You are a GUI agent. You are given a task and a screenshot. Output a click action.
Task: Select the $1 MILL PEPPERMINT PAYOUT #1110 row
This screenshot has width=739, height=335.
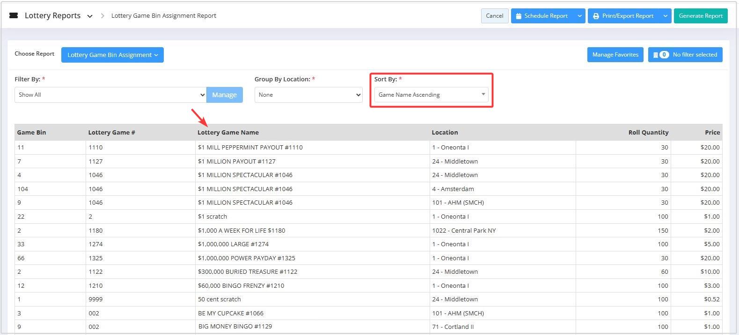(250, 147)
